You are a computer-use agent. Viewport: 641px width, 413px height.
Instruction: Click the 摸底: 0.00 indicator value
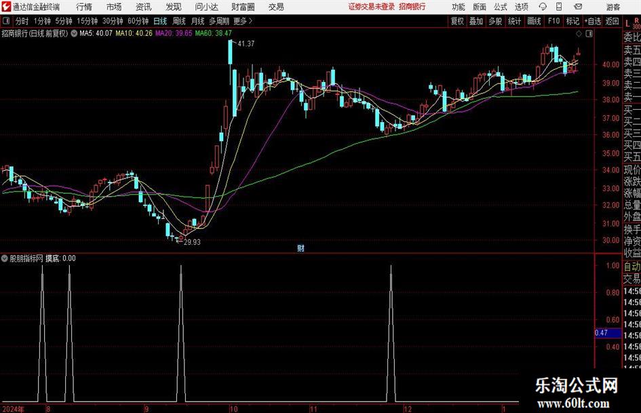tap(60, 258)
